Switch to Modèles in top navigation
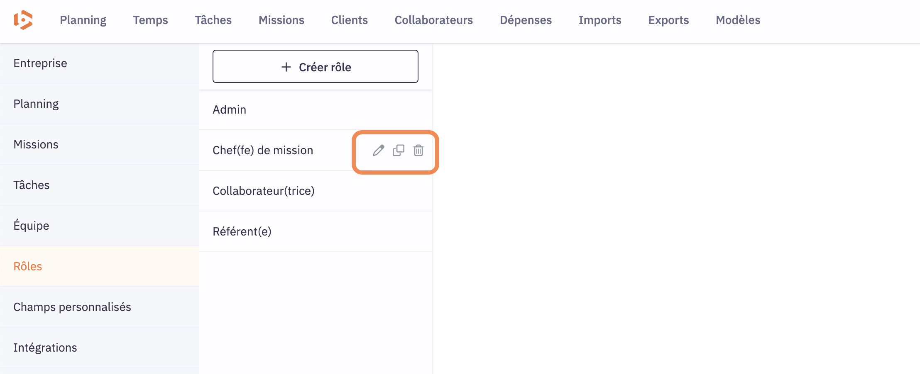Screen dimensions: 920x374 tap(738, 20)
